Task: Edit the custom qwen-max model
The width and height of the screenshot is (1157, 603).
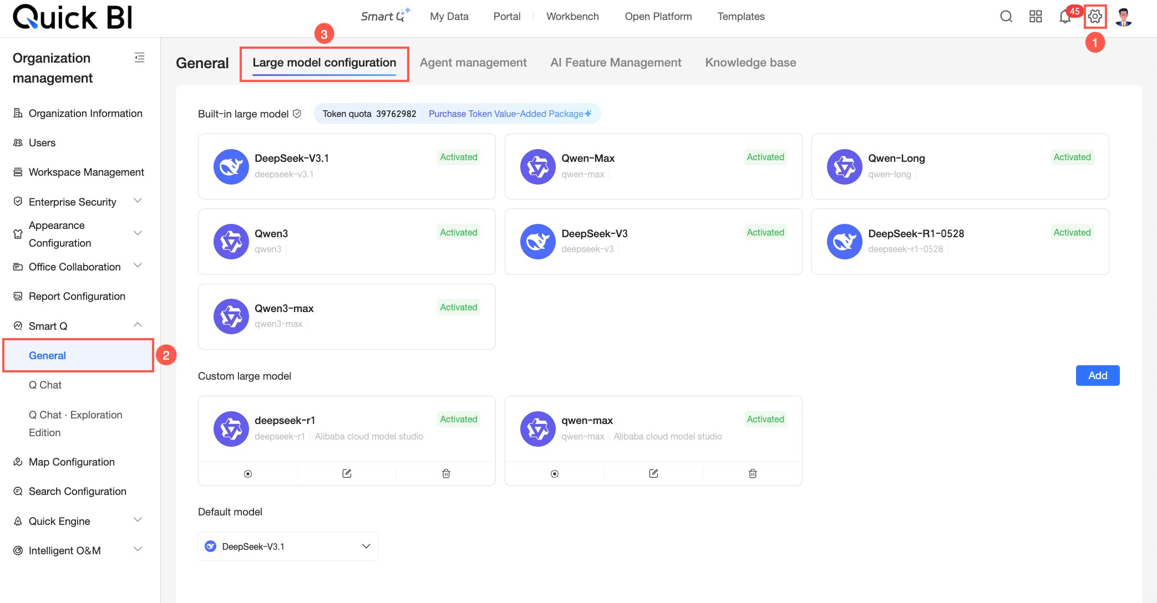Action: point(653,473)
